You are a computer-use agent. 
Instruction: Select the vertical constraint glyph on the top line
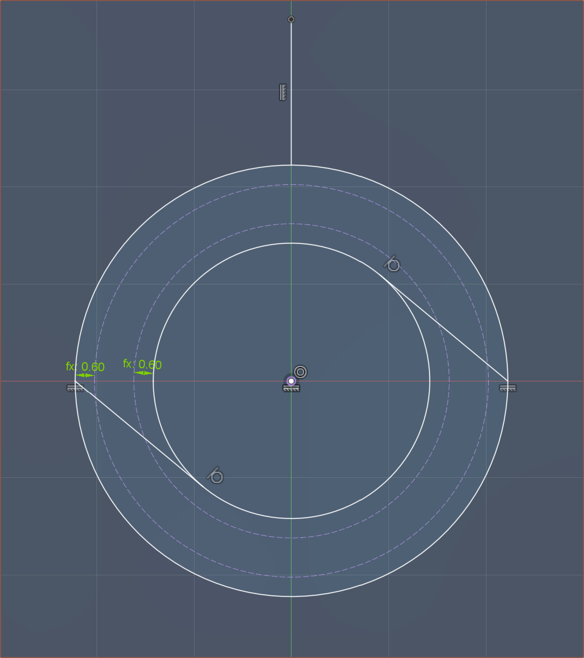click(283, 92)
